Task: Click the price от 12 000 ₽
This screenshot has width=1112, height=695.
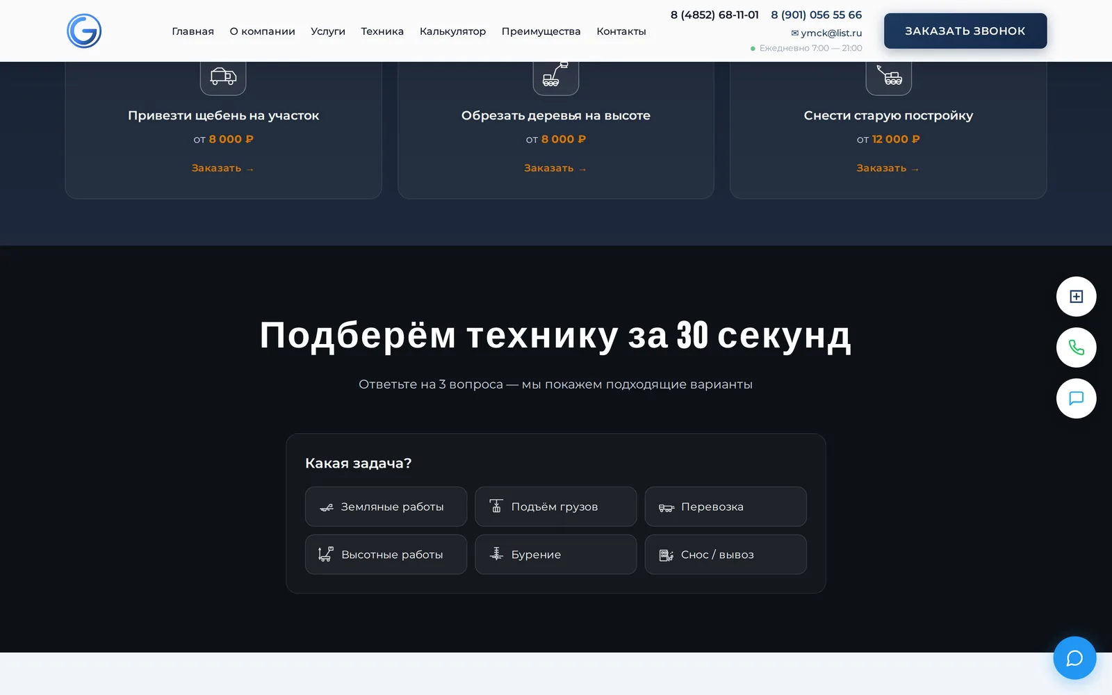Action: 888,139
